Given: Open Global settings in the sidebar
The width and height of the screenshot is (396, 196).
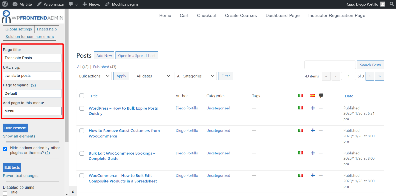Looking at the screenshot, I should (18, 29).
